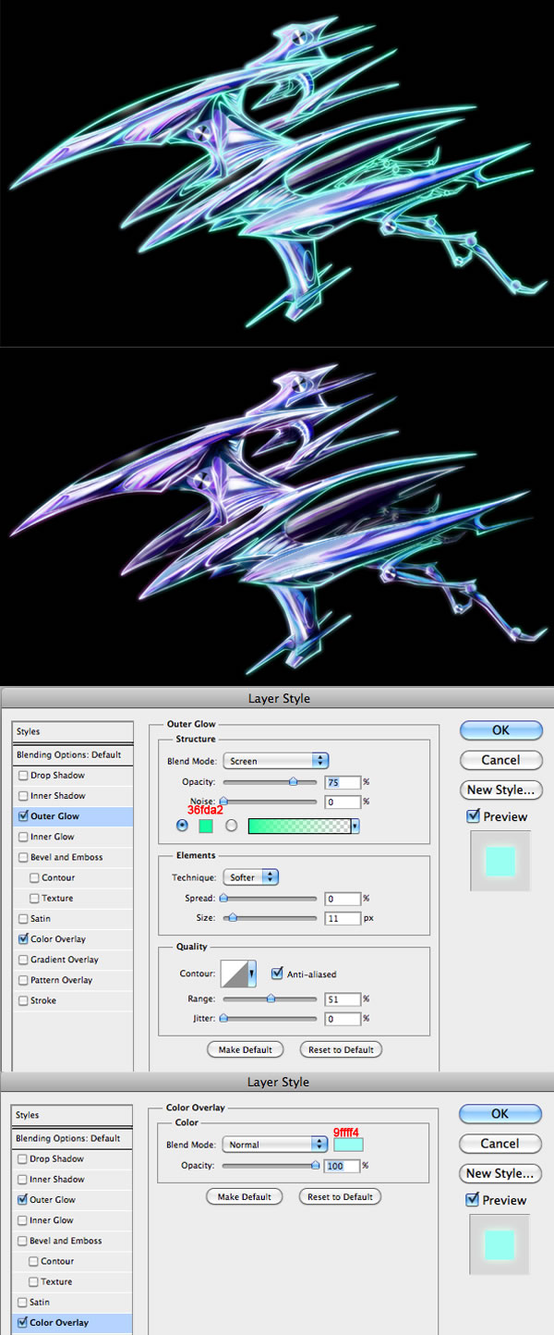Expand the glow gradient picker arrow
554x1335 pixels.
(x=355, y=826)
